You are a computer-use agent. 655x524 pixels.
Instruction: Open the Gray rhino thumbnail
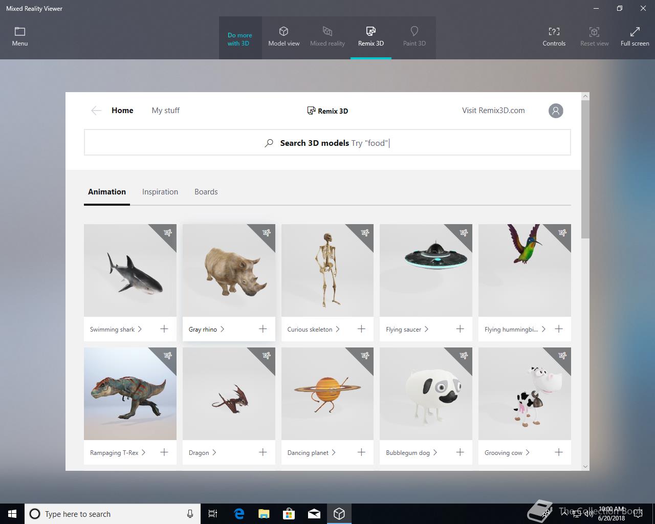(x=229, y=270)
